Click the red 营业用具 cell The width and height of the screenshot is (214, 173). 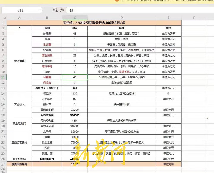47,55
